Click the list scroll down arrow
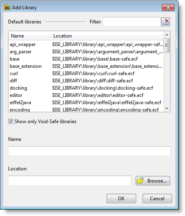 pos(167,109)
